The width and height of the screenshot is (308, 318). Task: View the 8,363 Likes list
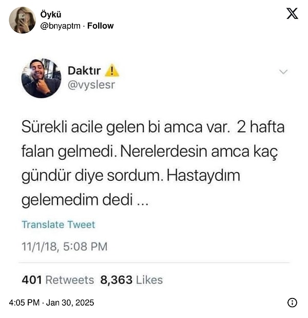click(x=131, y=280)
